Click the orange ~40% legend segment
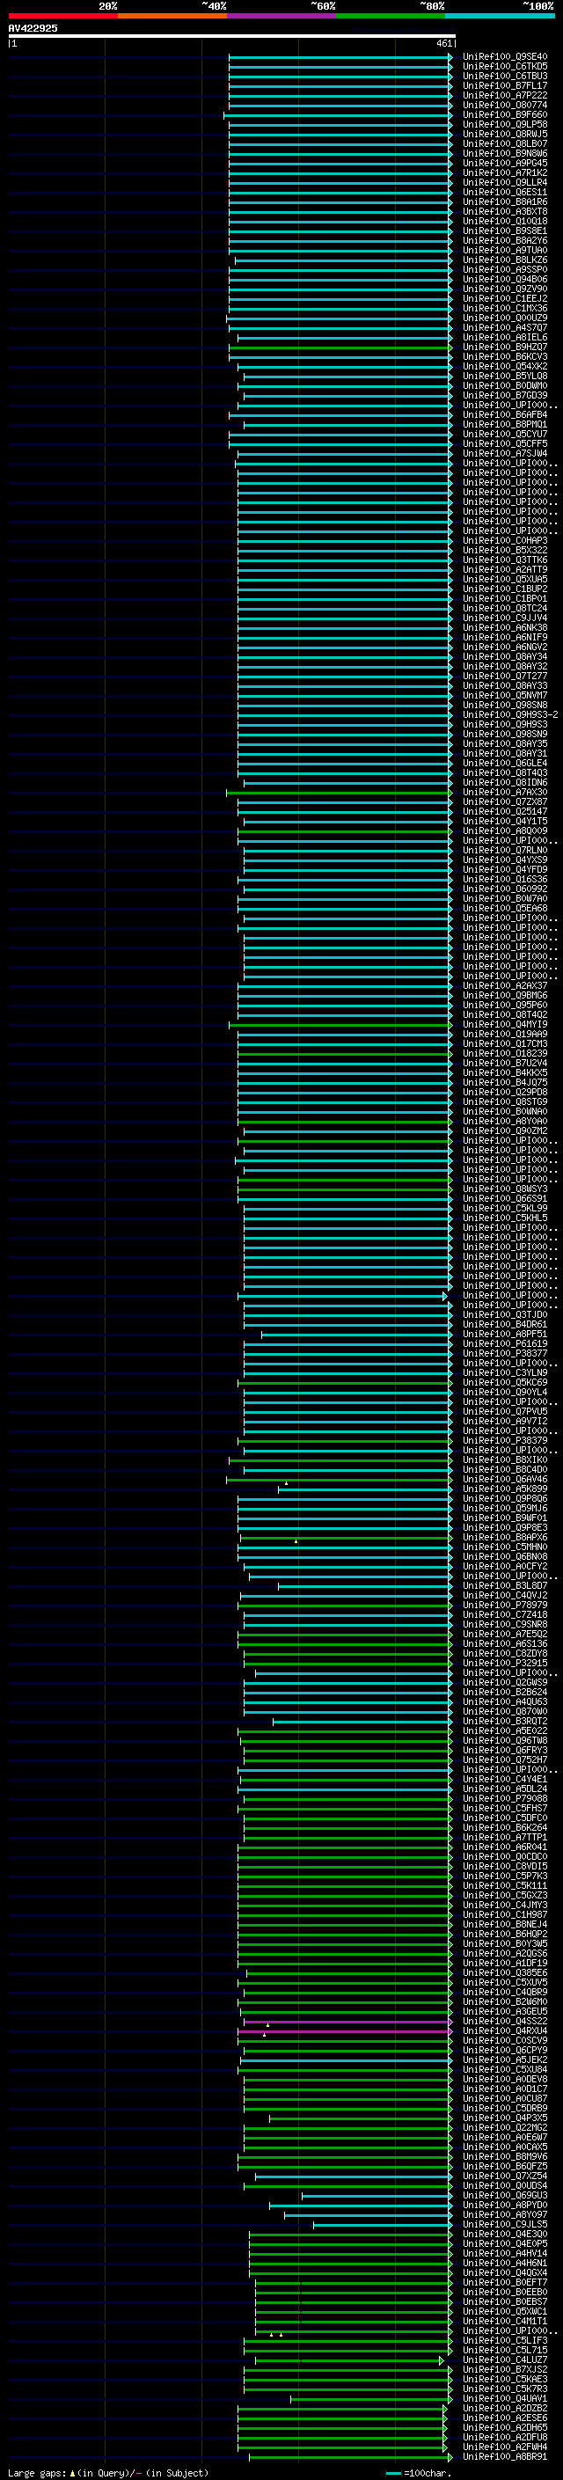This screenshot has width=563, height=2480. click(x=172, y=16)
